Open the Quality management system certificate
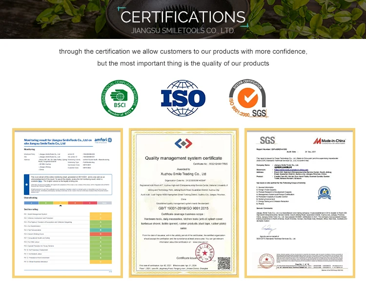 click(x=183, y=203)
